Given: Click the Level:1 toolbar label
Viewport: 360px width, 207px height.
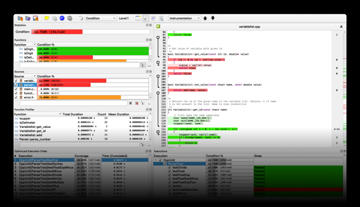Looking at the screenshot, I should pos(124,18).
